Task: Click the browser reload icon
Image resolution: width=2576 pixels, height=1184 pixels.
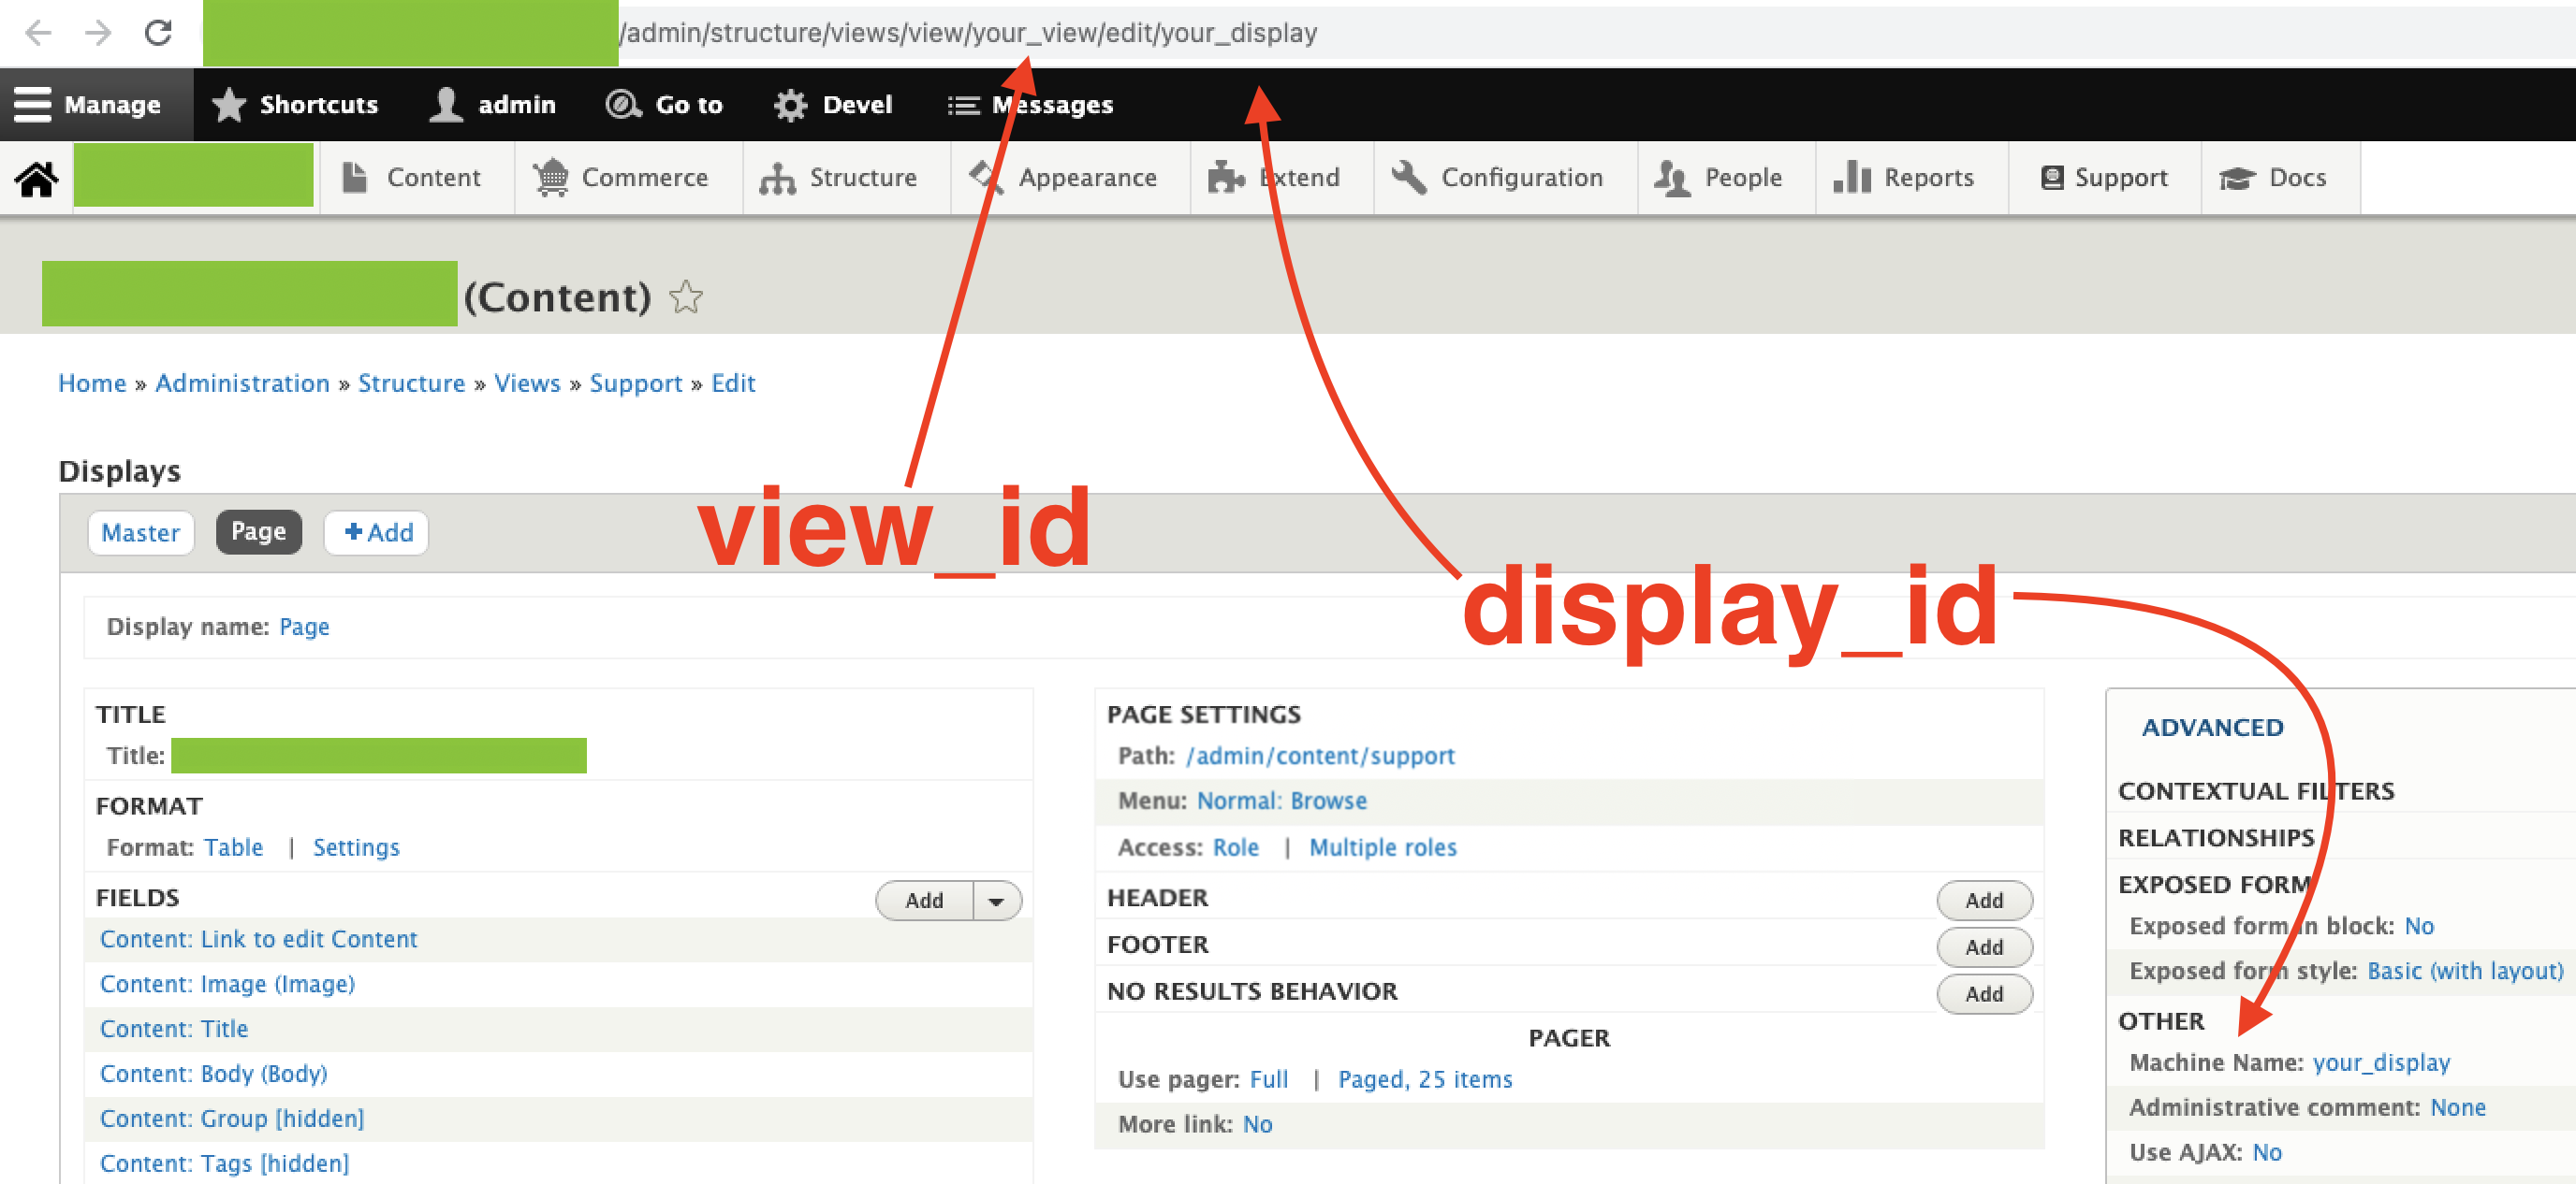Action: (x=158, y=33)
